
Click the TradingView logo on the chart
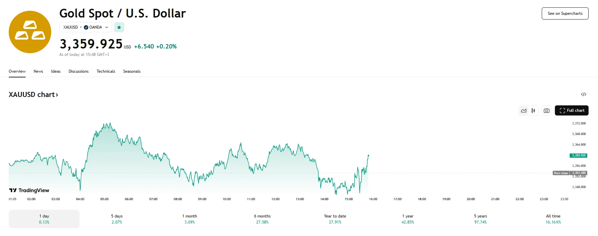coord(29,190)
